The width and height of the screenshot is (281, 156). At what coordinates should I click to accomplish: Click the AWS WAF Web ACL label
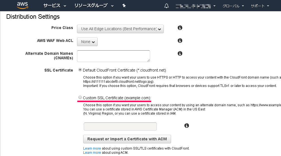click(55, 41)
